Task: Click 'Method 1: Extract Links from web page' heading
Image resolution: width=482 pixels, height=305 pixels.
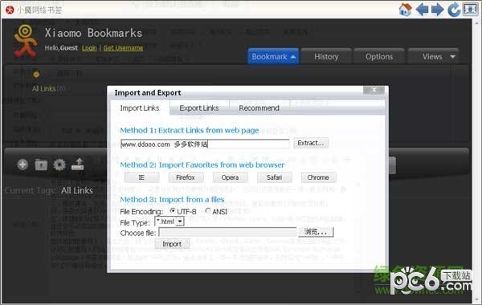Action: pyautogui.click(x=190, y=130)
